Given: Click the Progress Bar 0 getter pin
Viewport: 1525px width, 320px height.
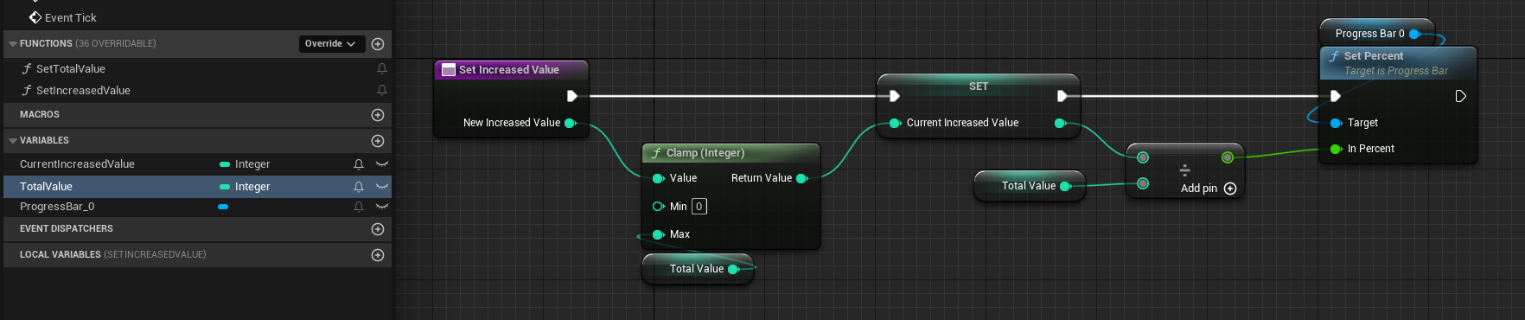Looking at the screenshot, I should [1415, 34].
